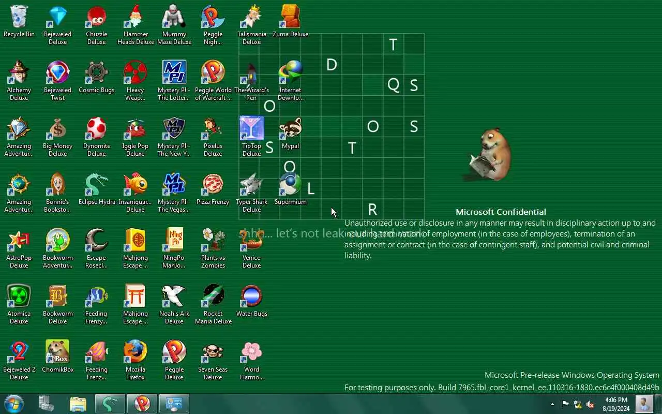Viewport: 662px width, 414px height.
Task: Select NingPo MahJong icon
Action: [x=174, y=248]
